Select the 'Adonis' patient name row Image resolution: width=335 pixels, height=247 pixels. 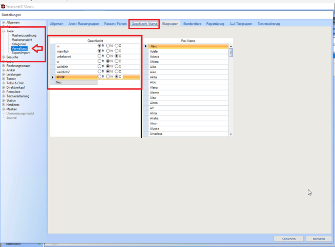tap(188, 57)
